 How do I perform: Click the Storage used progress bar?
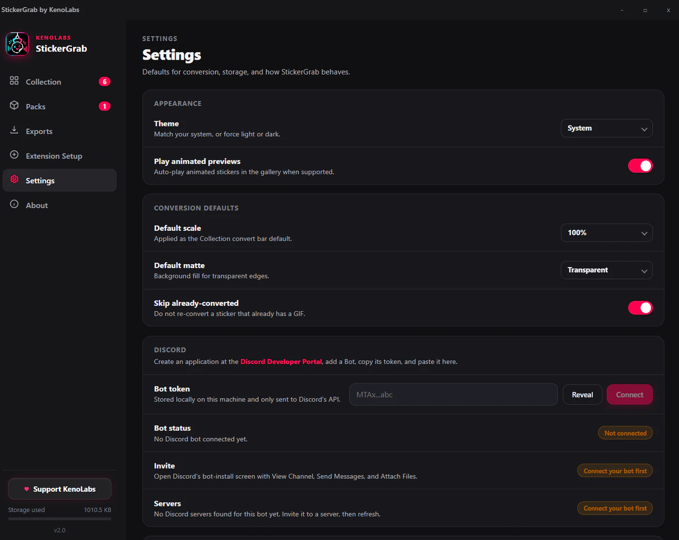60,519
